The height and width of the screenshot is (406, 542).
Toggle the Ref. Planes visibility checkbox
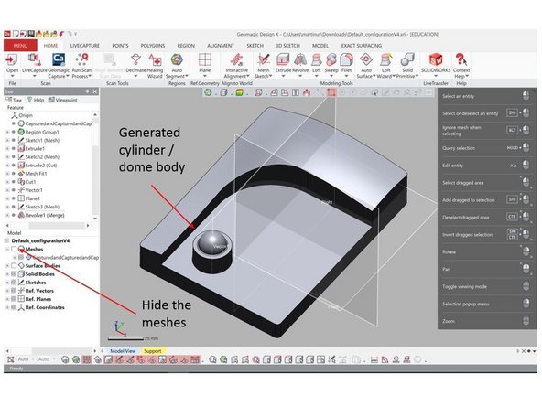(14, 299)
